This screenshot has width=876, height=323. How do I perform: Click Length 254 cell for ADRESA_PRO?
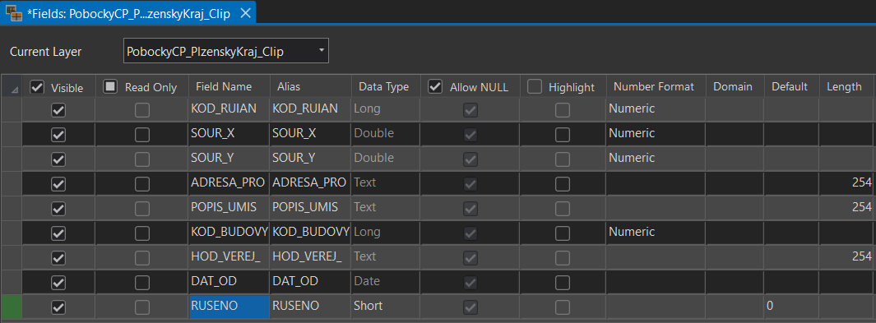846,182
